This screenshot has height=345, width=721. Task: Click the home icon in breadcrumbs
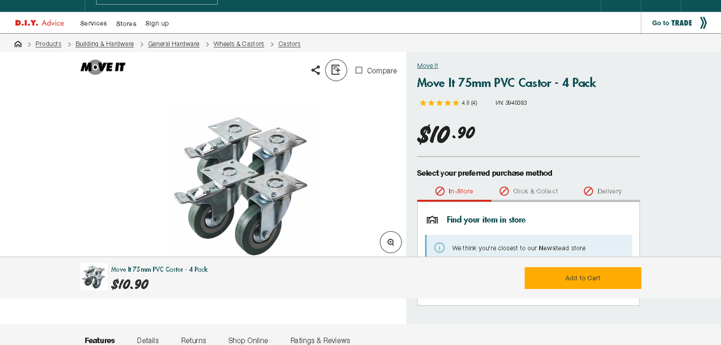point(18,44)
